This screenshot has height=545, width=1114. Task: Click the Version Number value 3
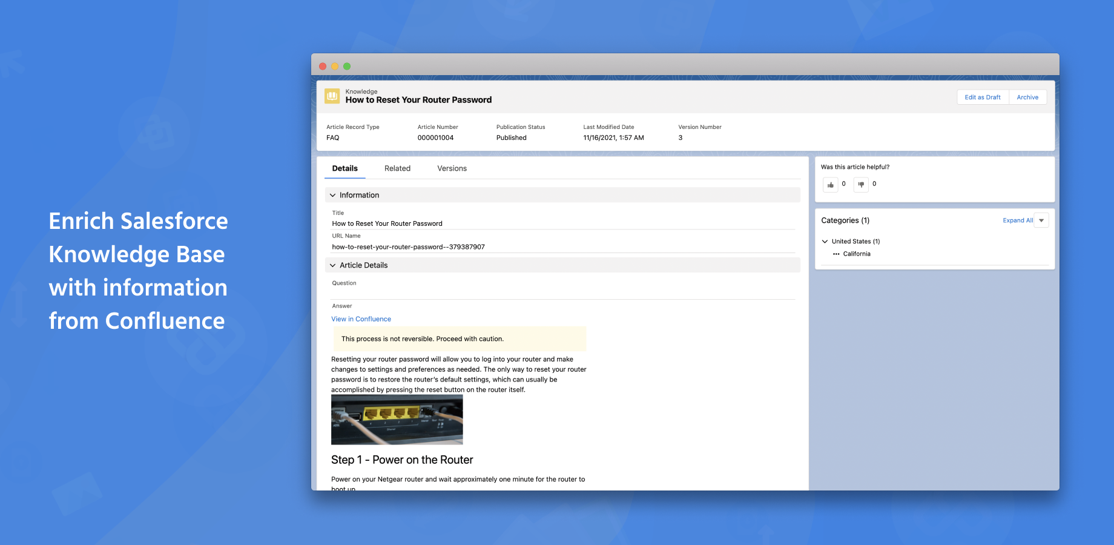pyautogui.click(x=681, y=138)
